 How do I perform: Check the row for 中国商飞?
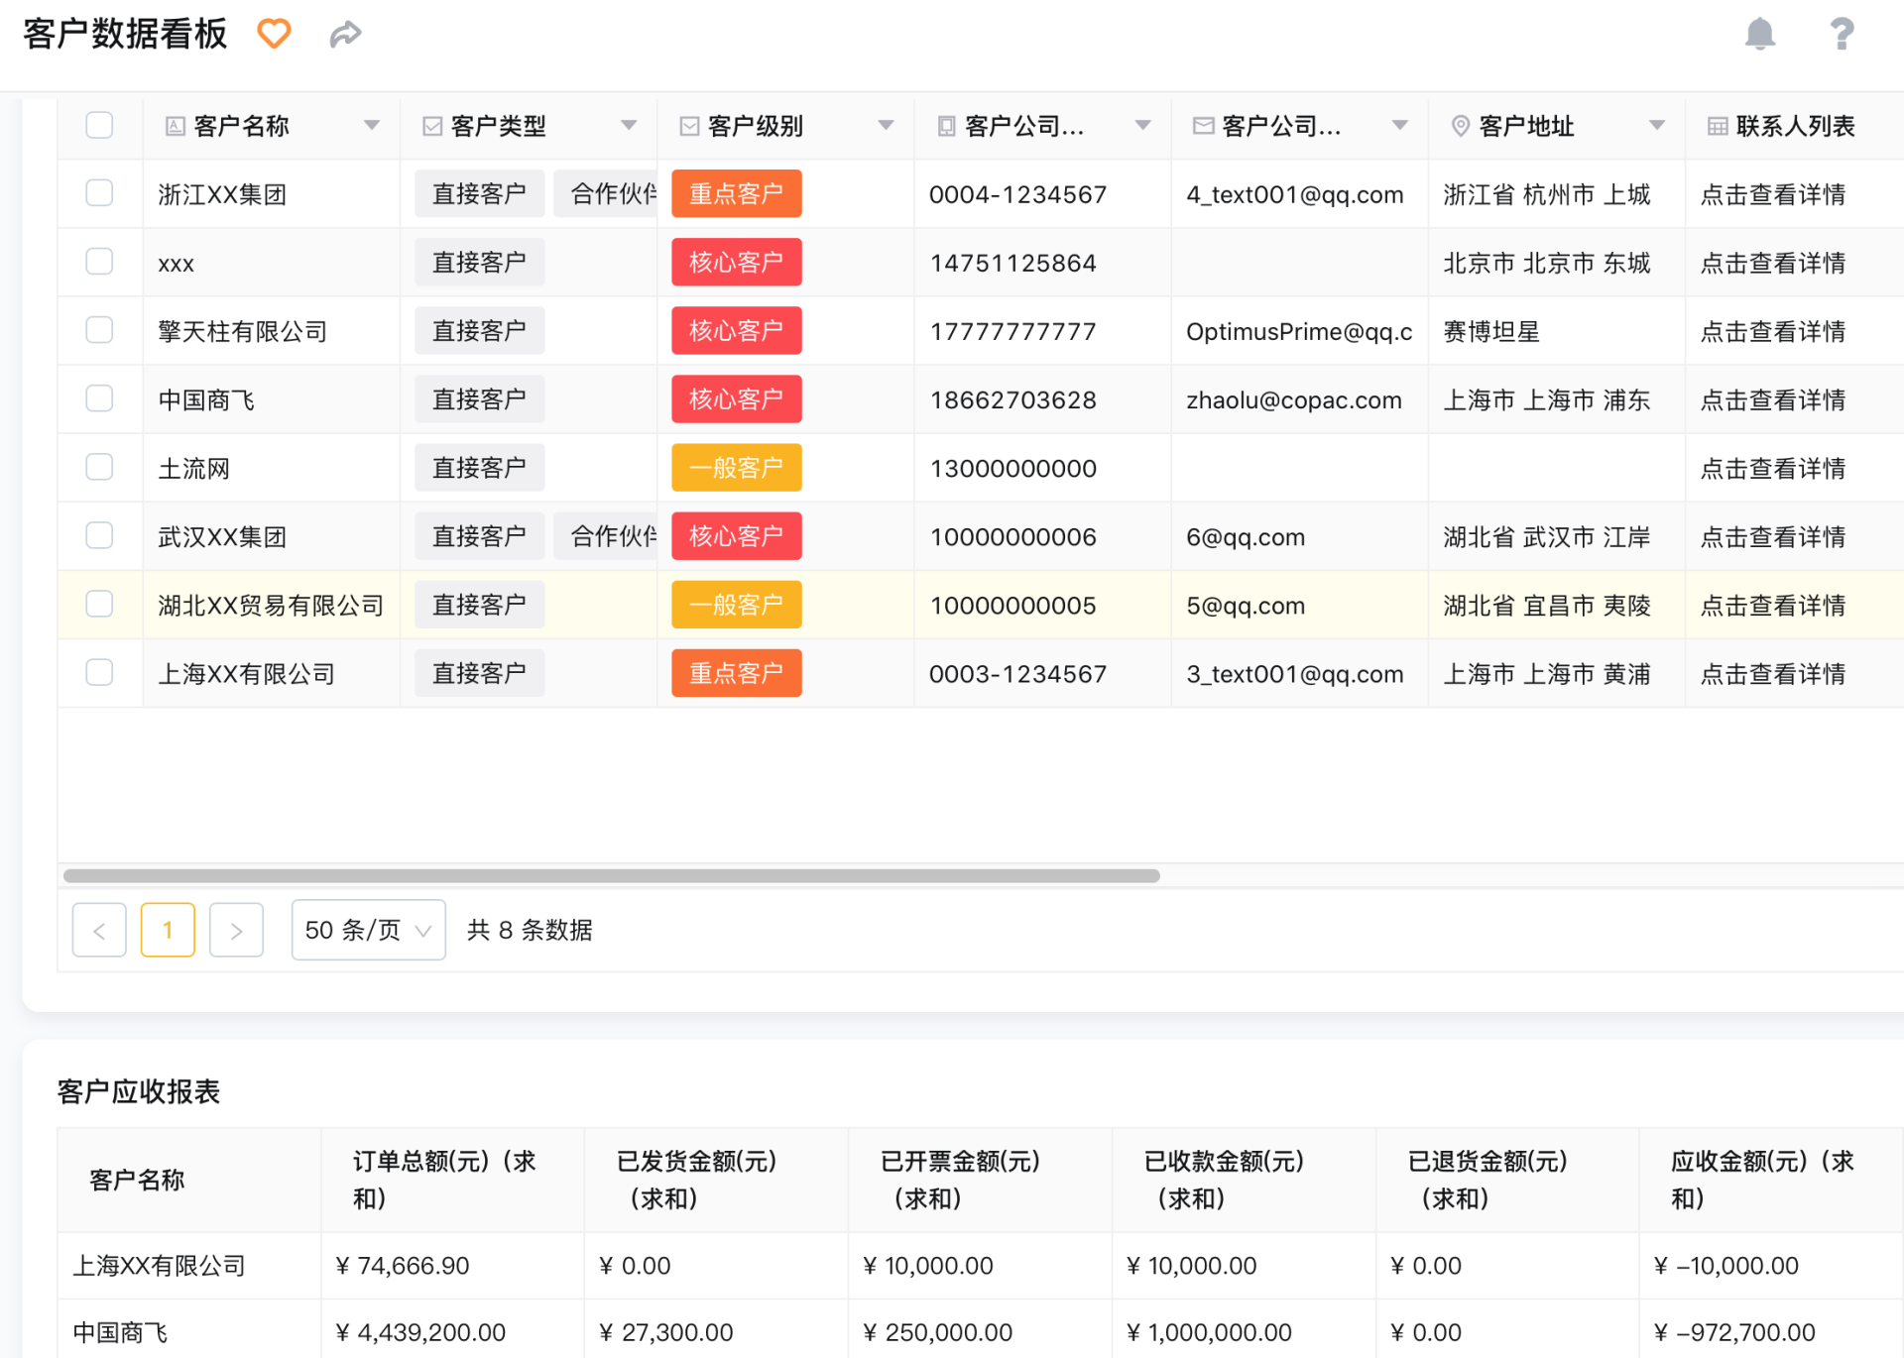pos(99,397)
